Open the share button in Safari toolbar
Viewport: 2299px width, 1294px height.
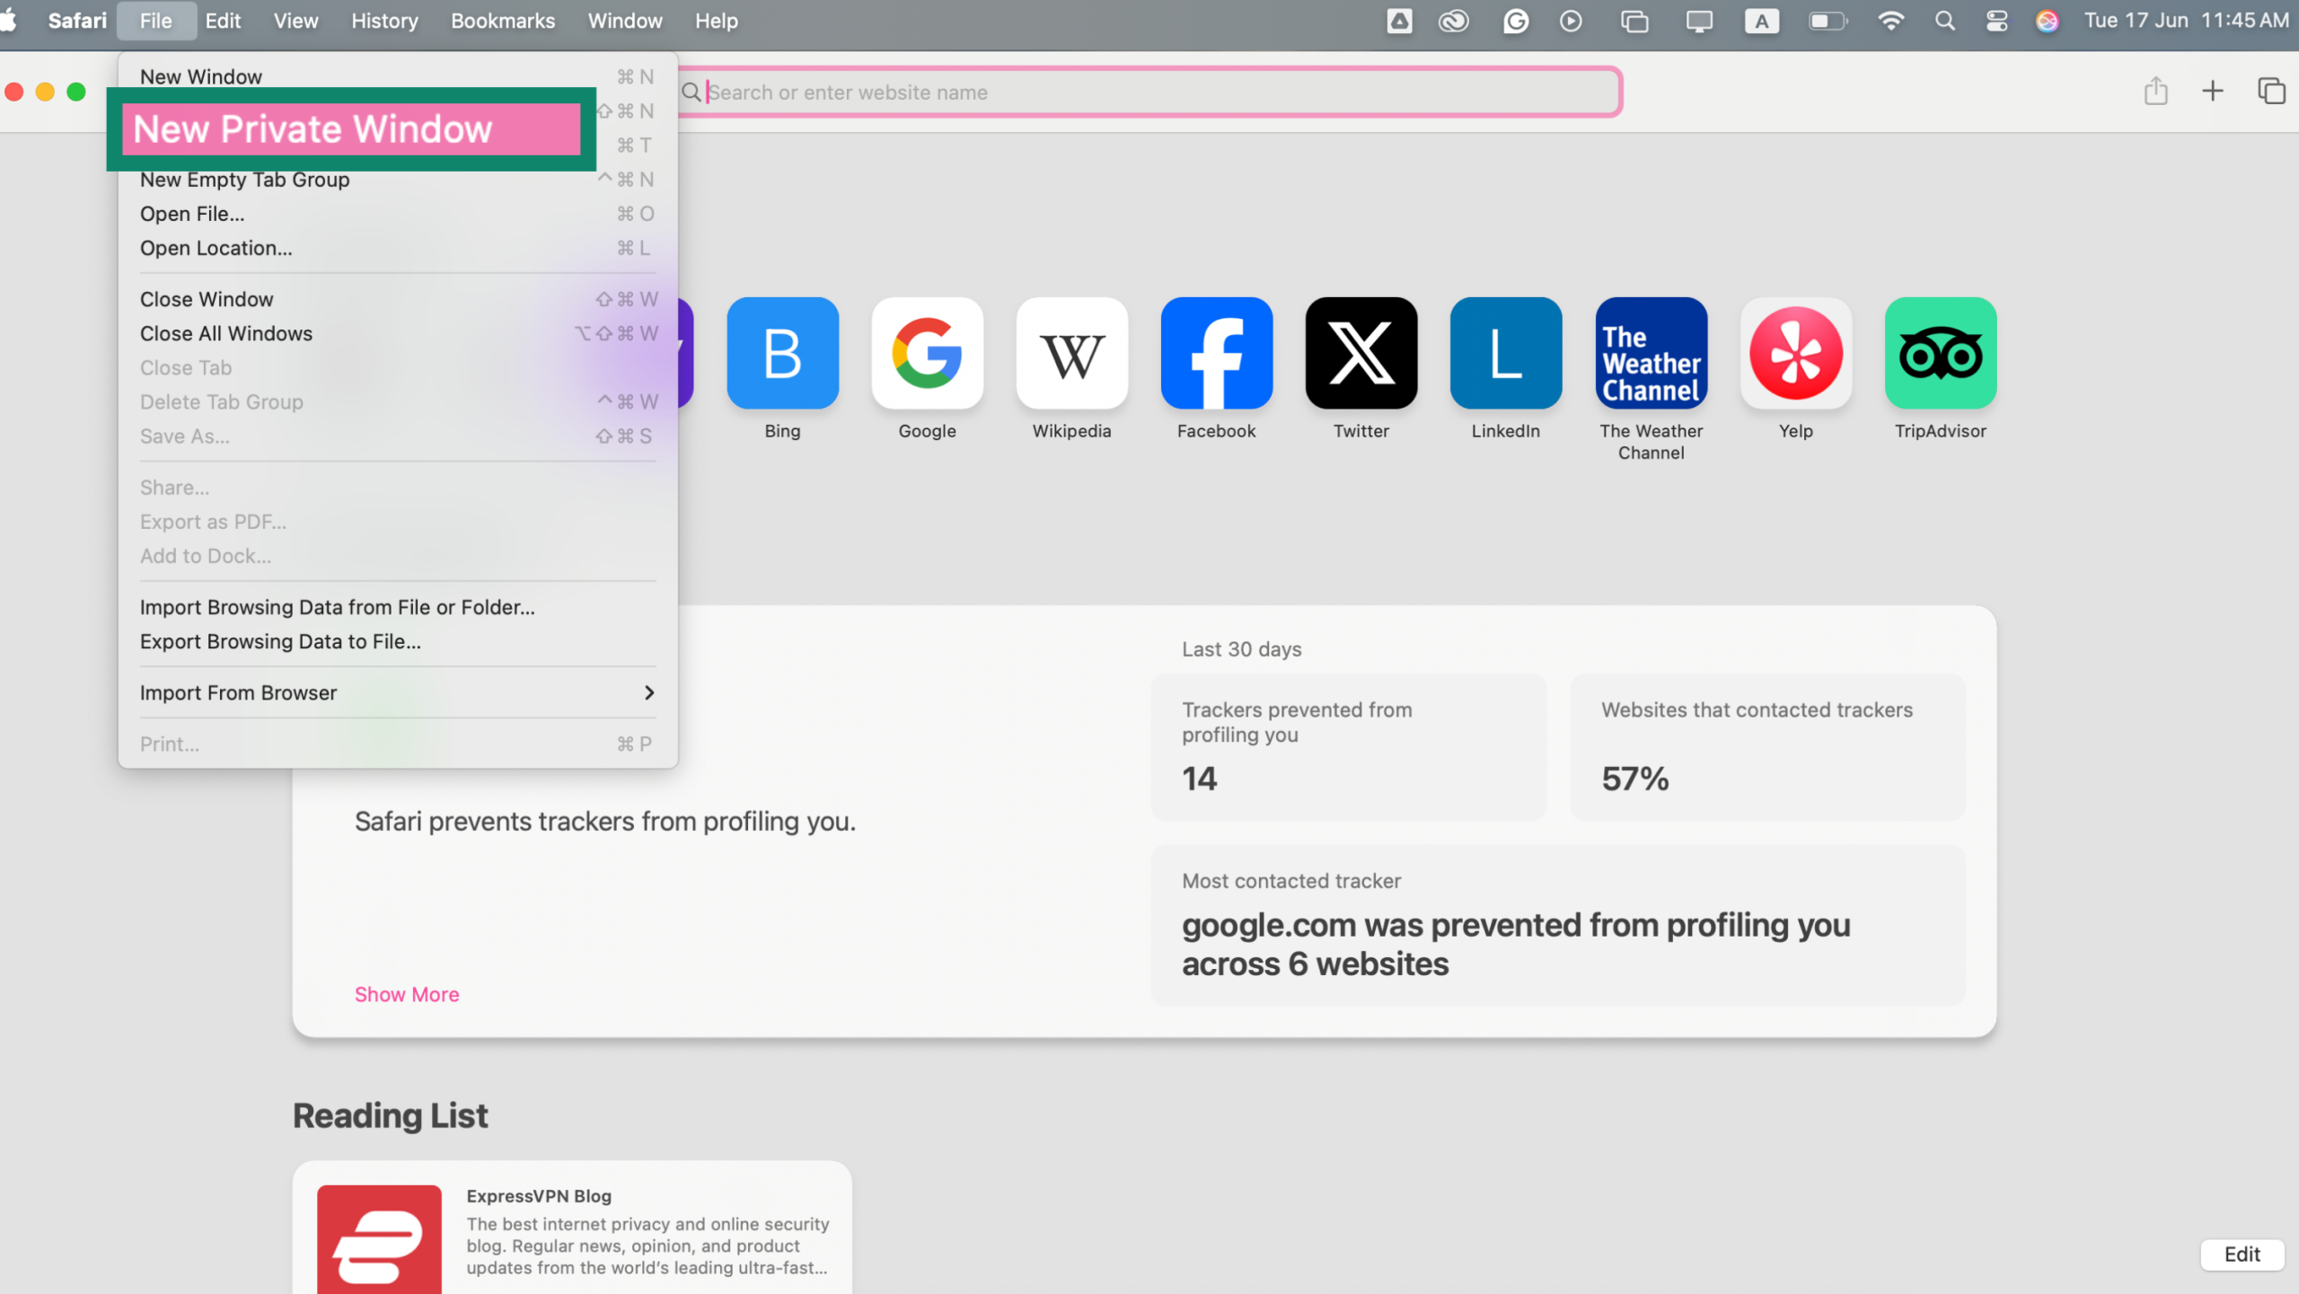2156,91
